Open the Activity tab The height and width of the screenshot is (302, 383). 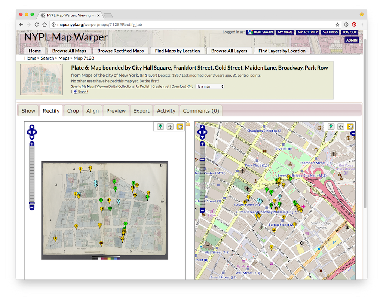[166, 111]
